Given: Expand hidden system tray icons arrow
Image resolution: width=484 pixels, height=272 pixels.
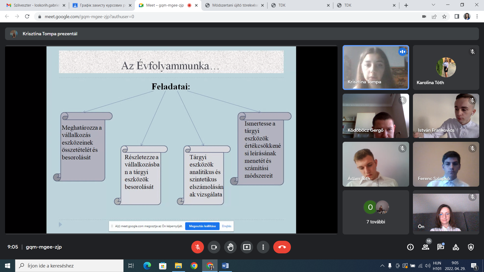Looking at the screenshot, I should coord(382,266).
